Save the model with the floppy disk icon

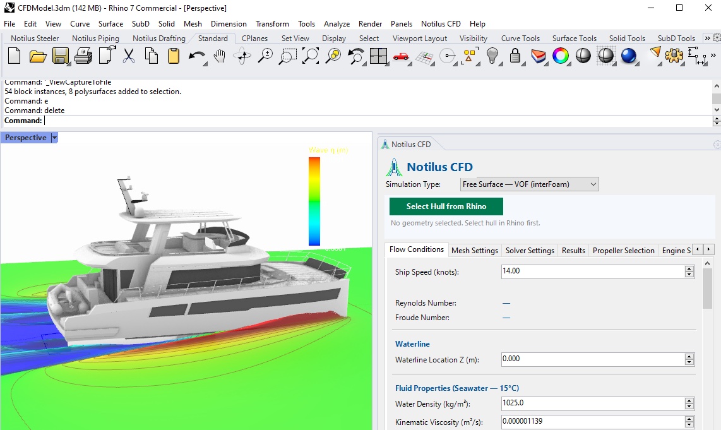[x=60, y=56]
